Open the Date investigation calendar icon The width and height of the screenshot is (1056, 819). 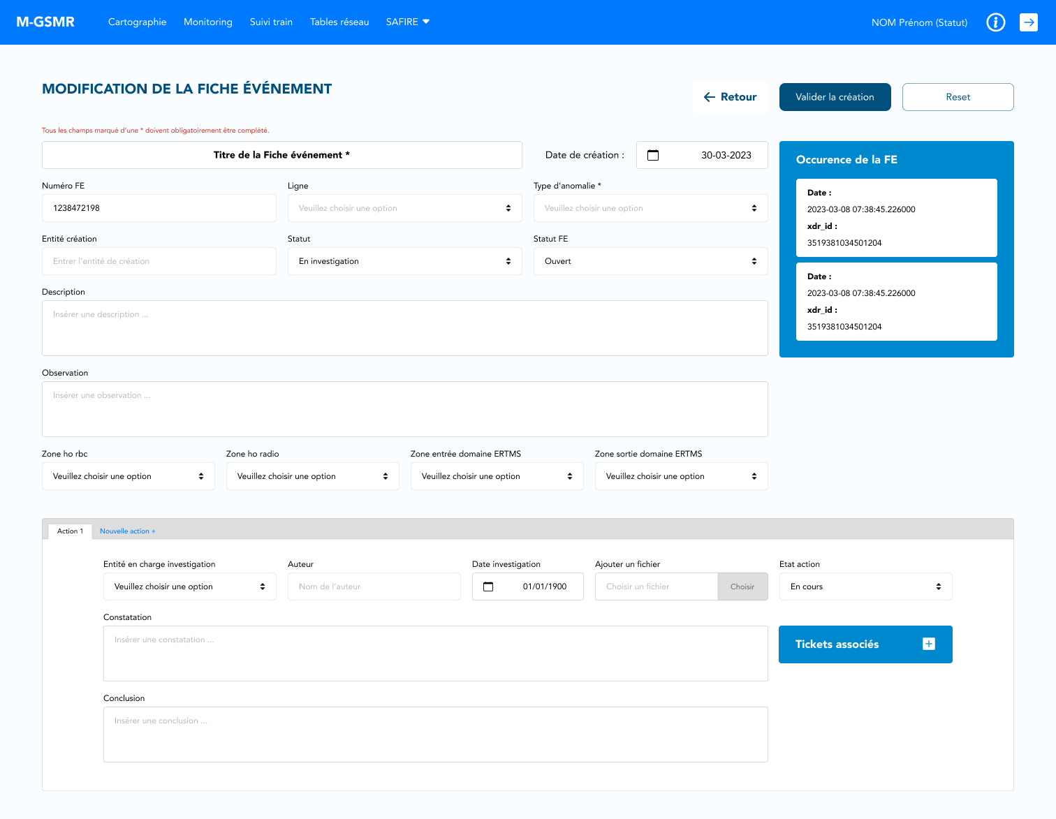point(488,586)
